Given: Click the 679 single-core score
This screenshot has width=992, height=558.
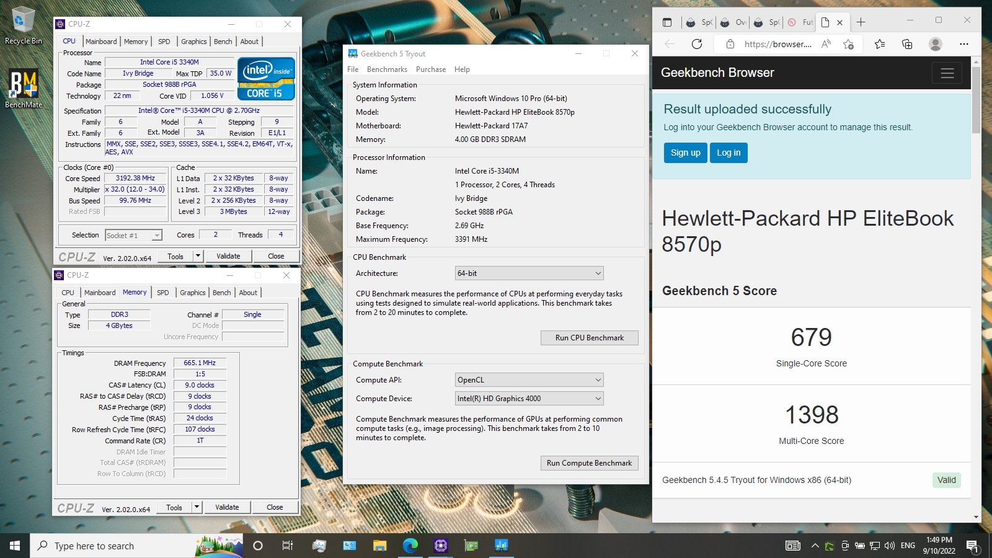Looking at the screenshot, I should click(811, 337).
